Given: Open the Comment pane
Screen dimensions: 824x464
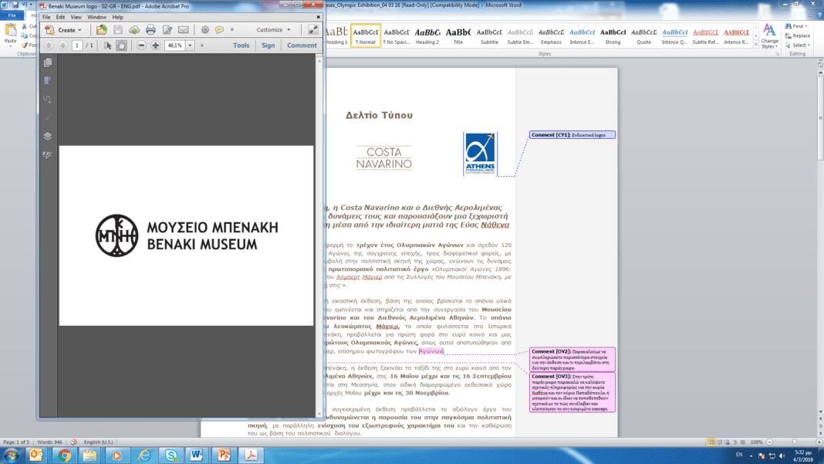Looking at the screenshot, I should coord(302,46).
